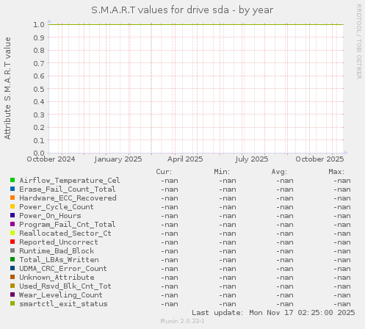The height and width of the screenshot is (329, 365).
Task: Select the Erase_Fail_Count_Total legend label
Action: tap(68, 189)
